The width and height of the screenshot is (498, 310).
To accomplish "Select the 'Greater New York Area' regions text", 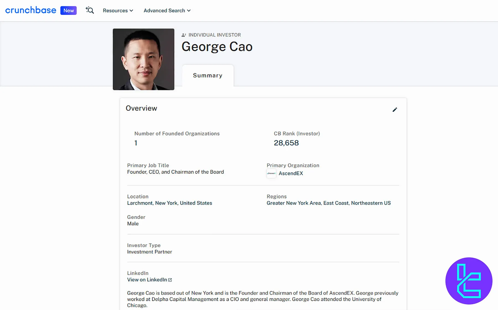I will [x=294, y=203].
